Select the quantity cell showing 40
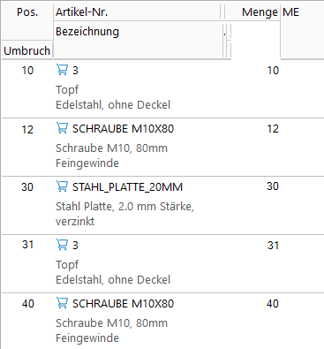324x349 pixels. pyautogui.click(x=273, y=304)
